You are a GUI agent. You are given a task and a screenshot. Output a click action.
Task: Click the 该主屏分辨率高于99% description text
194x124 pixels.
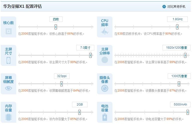pos(160,62)
